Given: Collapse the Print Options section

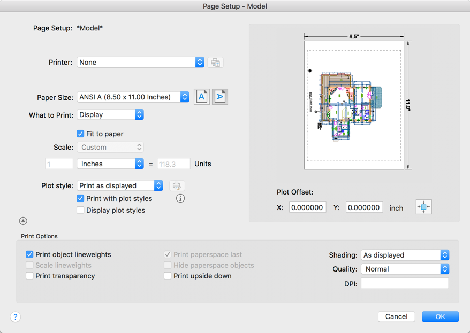Looking at the screenshot, I should point(23,221).
